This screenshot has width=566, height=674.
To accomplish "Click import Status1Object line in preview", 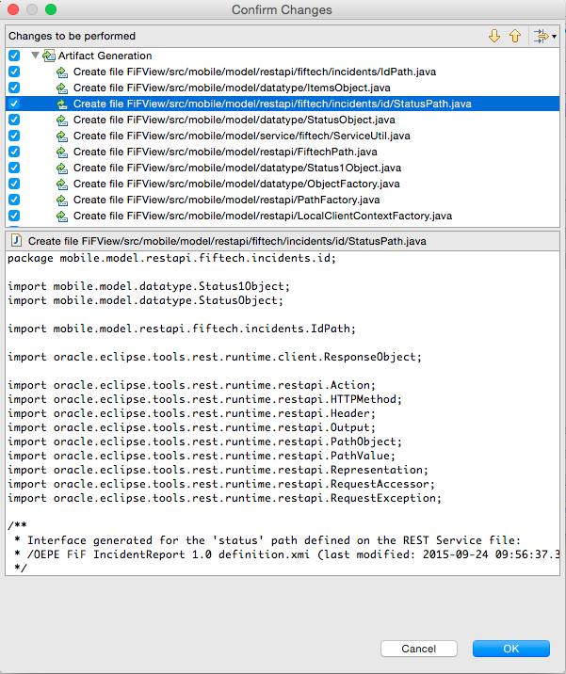I will [x=149, y=286].
